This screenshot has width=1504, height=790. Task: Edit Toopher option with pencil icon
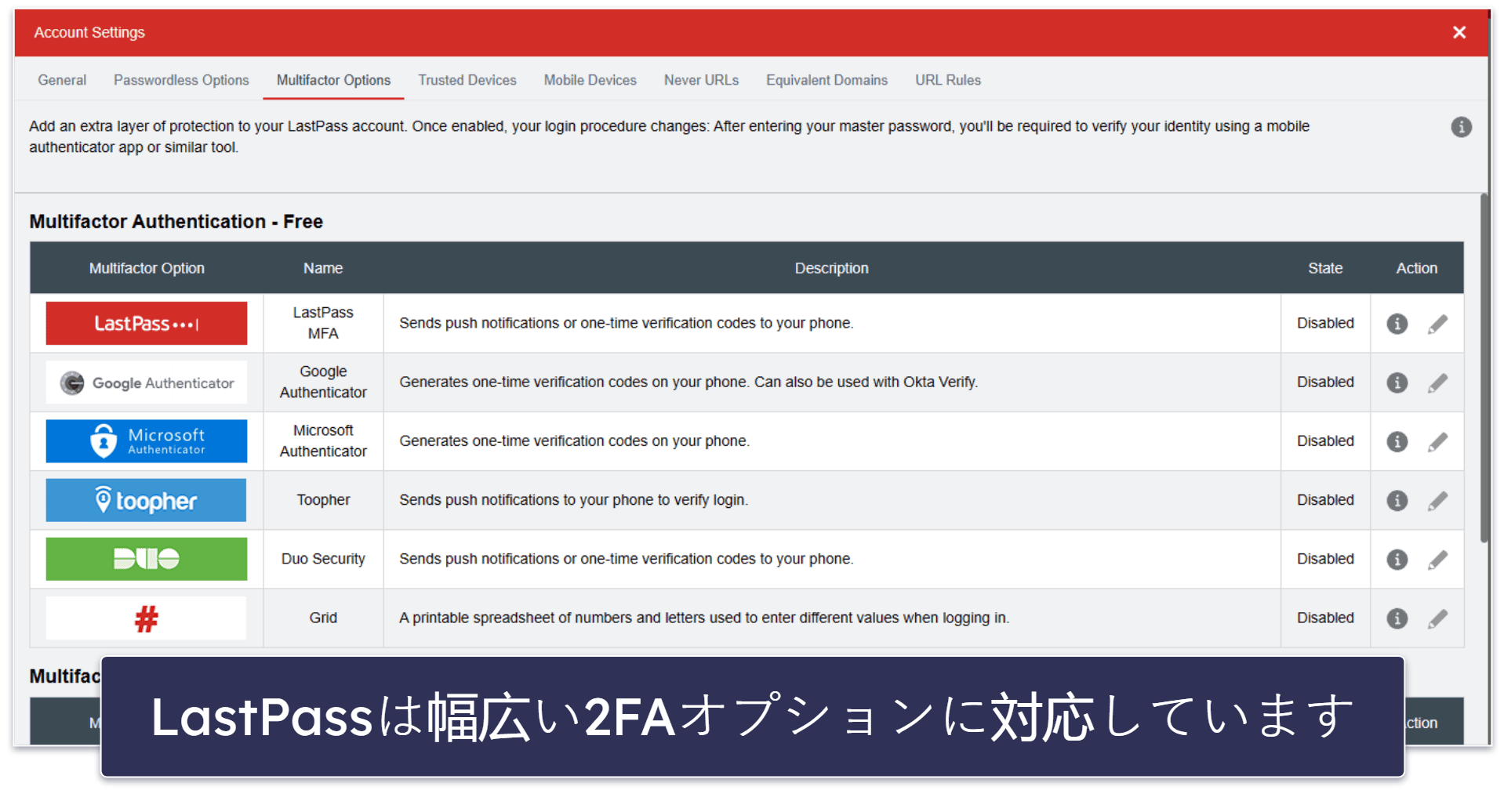1437,500
